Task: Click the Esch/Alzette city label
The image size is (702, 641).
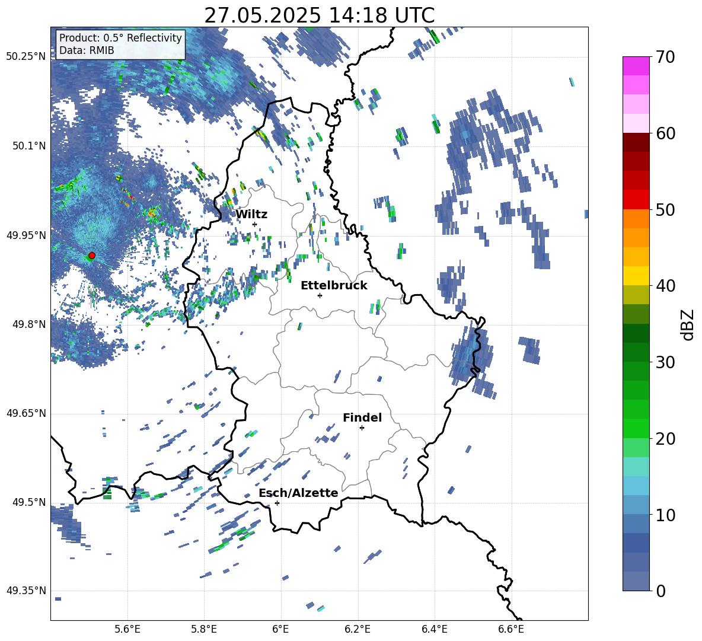Action: coord(299,493)
